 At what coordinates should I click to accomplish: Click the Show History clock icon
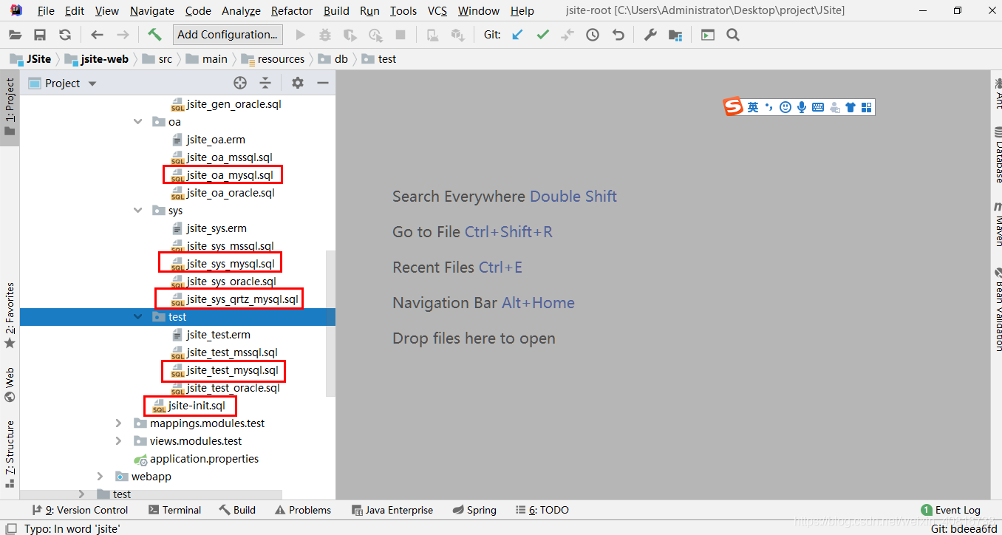click(593, 35)
